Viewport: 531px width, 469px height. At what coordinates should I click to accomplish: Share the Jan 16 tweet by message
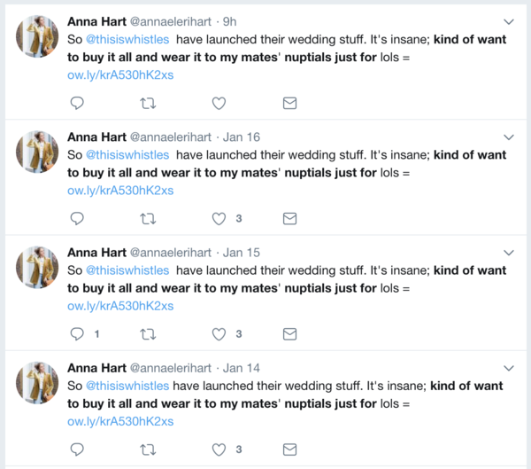pyautogui.click(x=289, y=218)
